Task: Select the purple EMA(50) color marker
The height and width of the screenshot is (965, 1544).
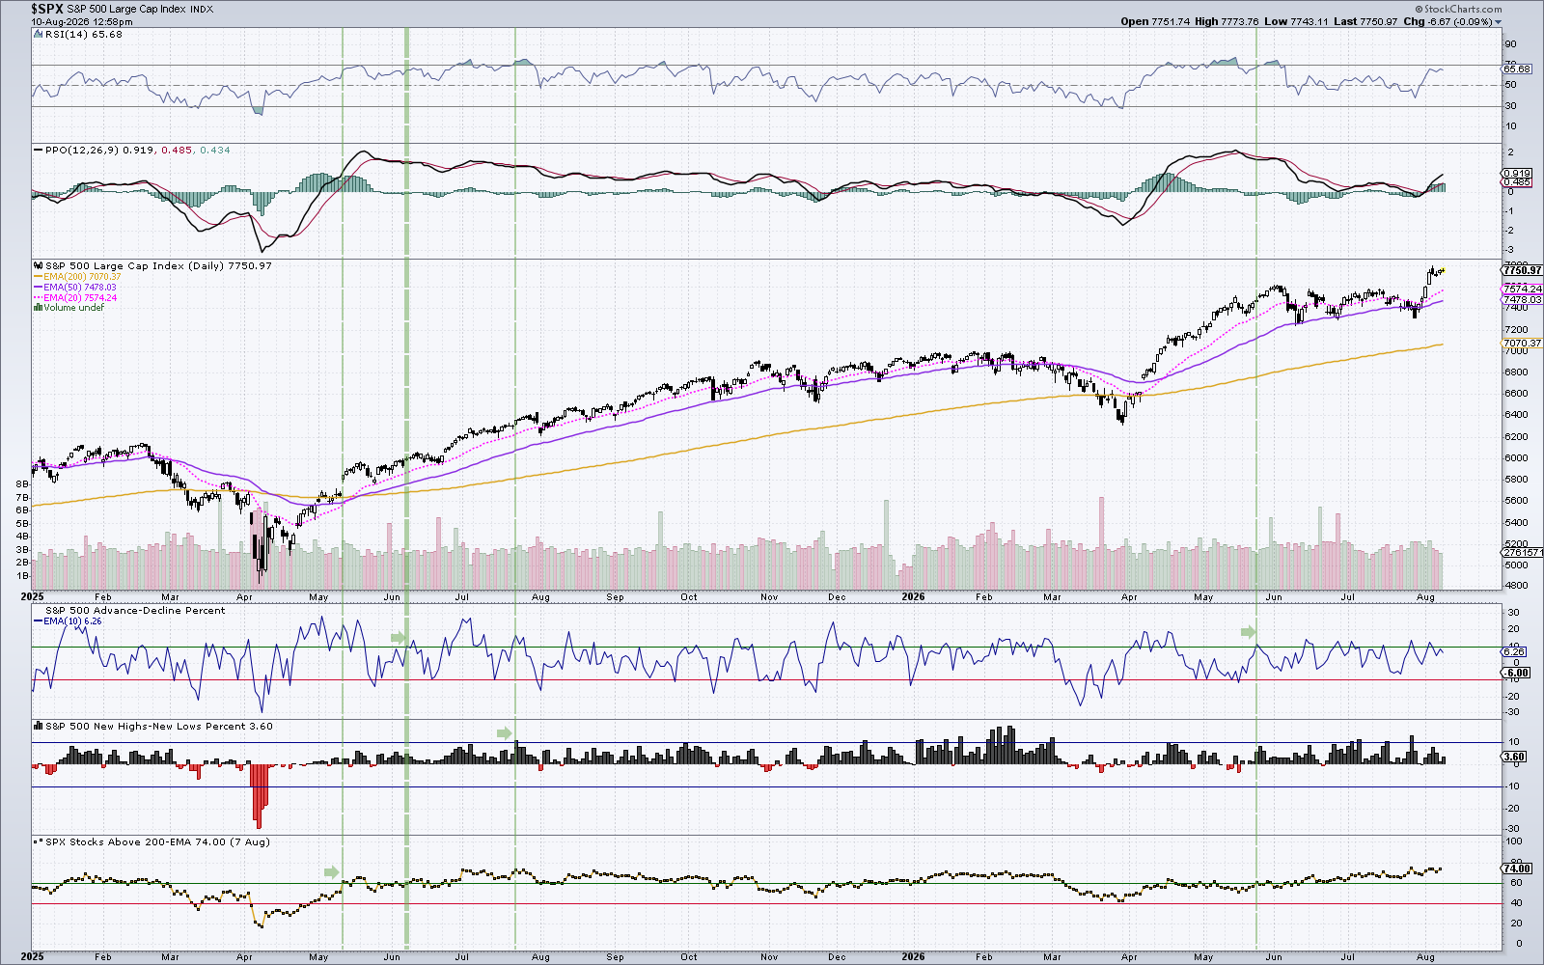Action: [x=39, y=288]
